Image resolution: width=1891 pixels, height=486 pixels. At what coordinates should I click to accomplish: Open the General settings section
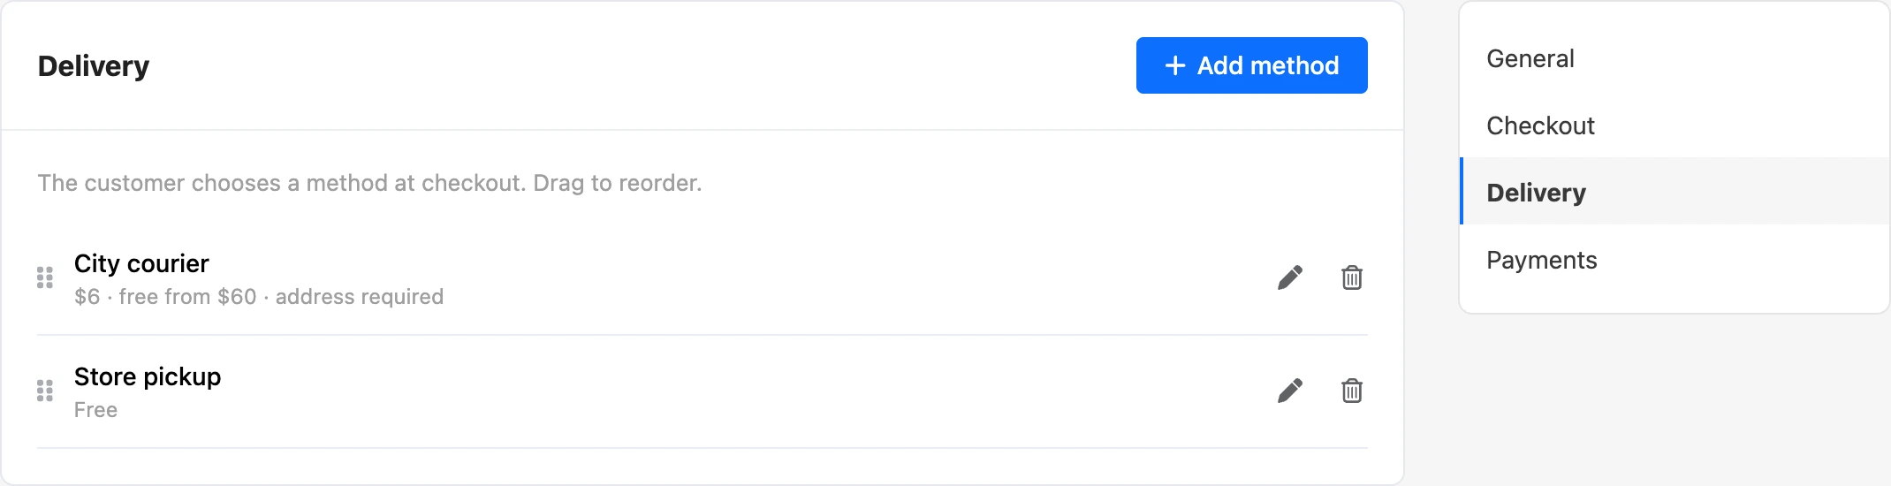click(x=1530, y=58)
